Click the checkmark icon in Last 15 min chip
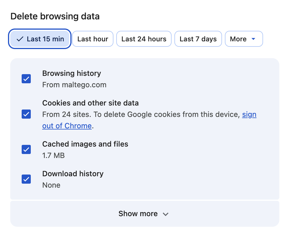Viewport: 289px width, 231px height. click(x=20, y=39)
